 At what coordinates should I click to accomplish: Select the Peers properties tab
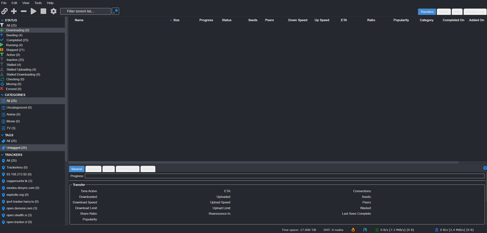109,169
